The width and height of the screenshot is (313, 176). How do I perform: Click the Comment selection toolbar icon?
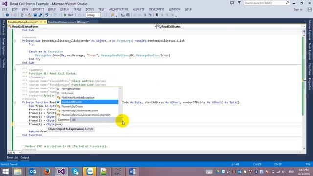point(145,15)
